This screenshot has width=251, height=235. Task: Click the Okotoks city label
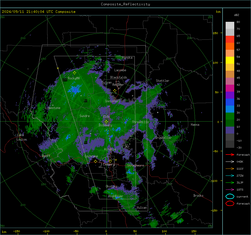tap(112, 186)
